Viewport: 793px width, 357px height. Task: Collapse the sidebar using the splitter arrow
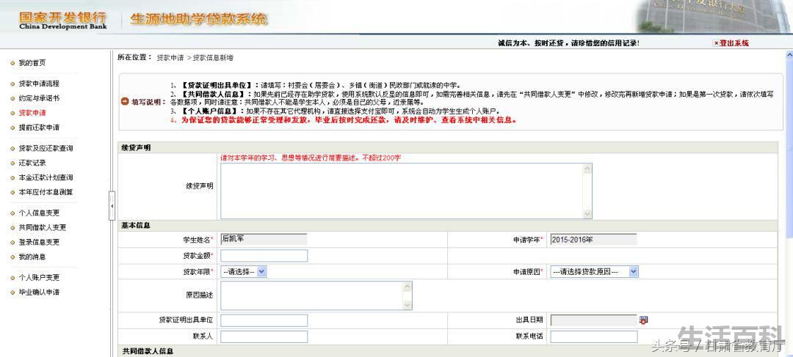coord(112,205)
